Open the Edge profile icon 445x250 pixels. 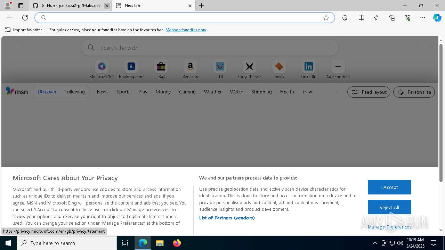[x=8, y=6]
